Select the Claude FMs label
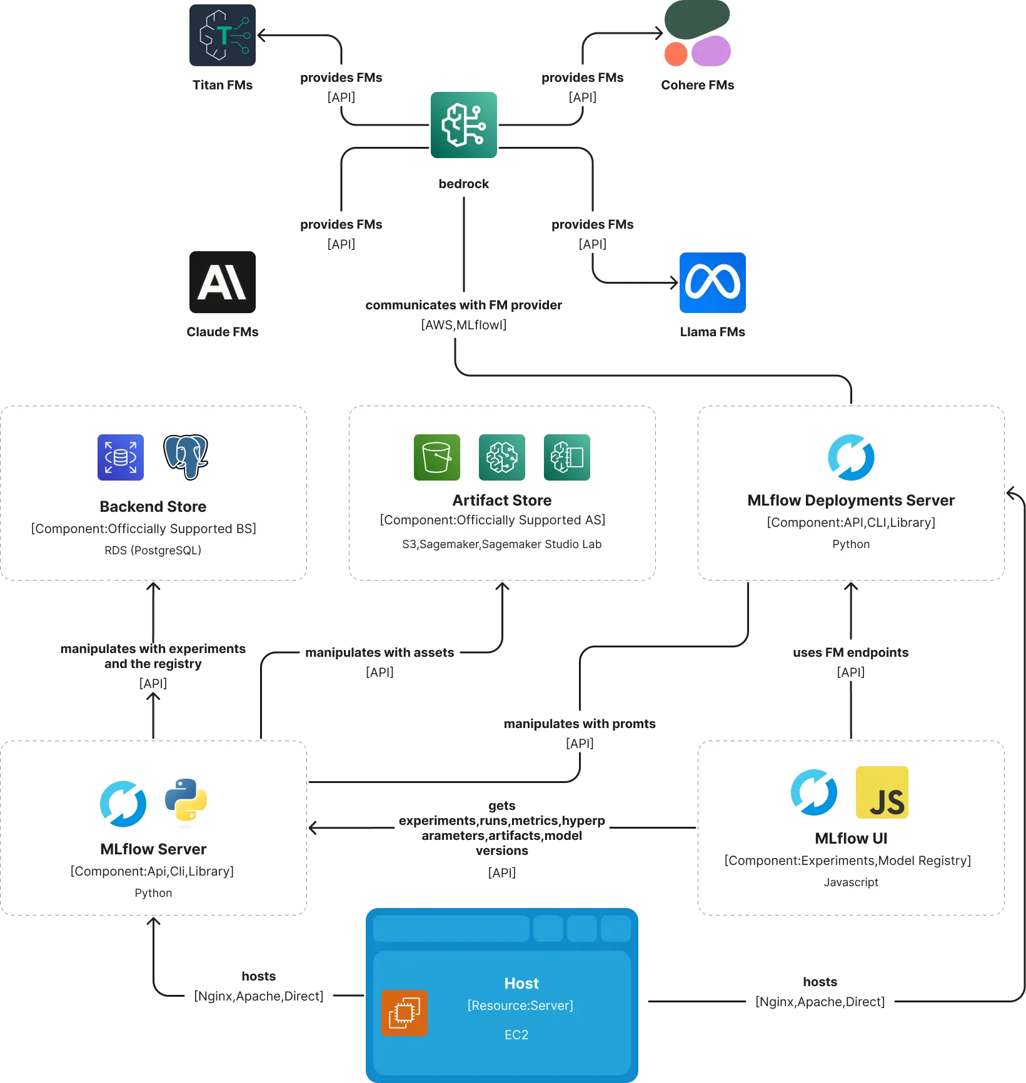The width and height of the screenshot is (1026, 1083). coord(223,332)
